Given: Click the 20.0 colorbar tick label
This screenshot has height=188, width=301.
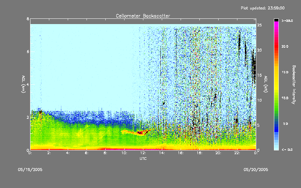Looking at the screenshot, I should [x=285, y=47].
